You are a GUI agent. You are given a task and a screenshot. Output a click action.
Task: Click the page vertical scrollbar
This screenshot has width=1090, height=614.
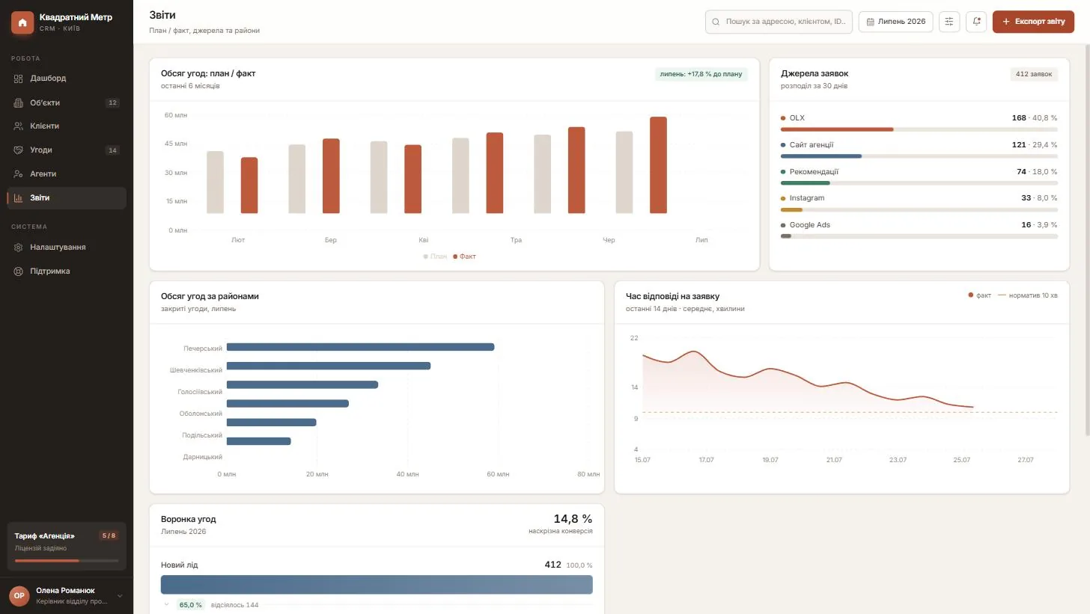(x=1087, y=239)
